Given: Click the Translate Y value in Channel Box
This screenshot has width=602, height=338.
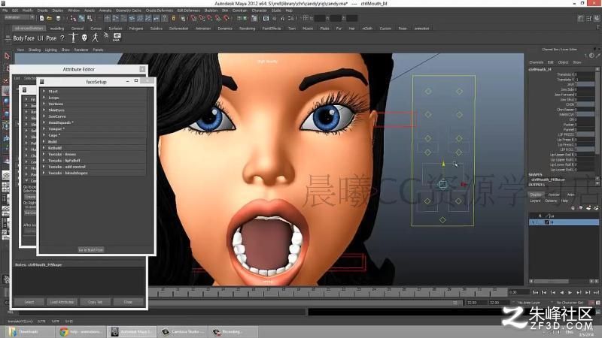Looking at the screenshot, I should pos(585,80).
